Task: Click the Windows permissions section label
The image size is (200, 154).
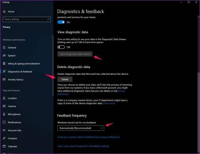Action: [14, 40]
